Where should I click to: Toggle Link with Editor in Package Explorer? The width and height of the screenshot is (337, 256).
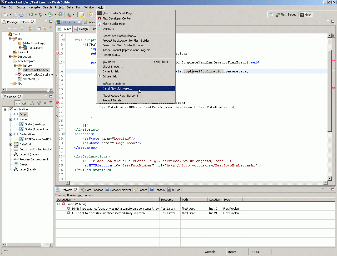click(x=45, y=28)
